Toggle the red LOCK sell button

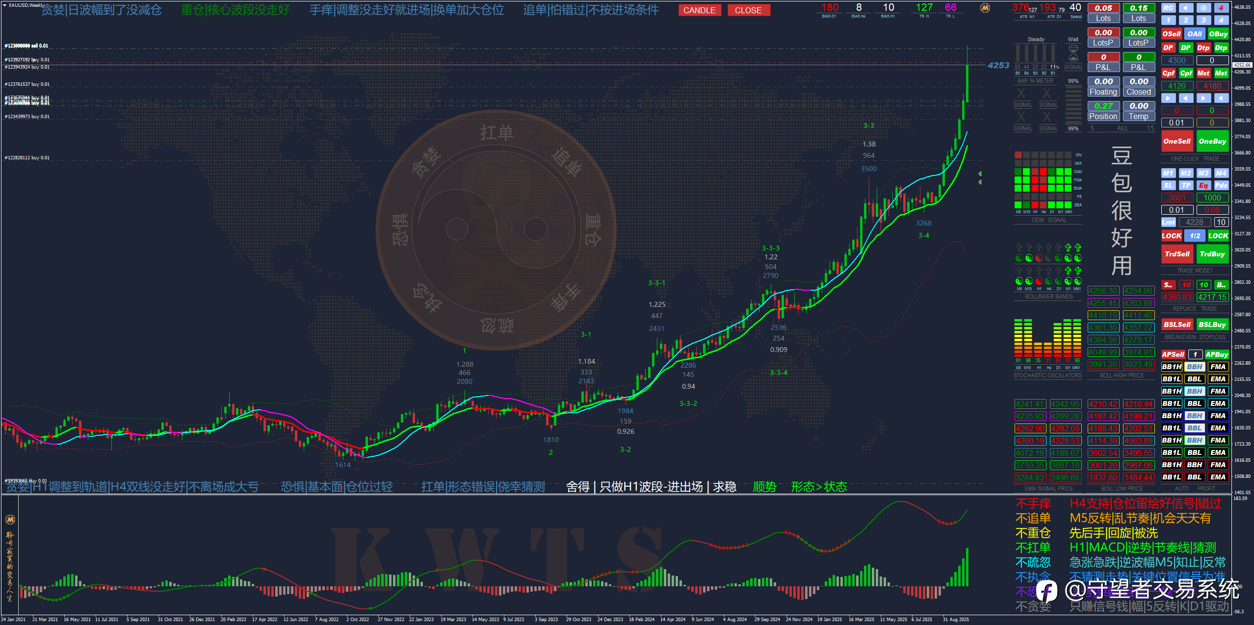[x=1171, y=236]
